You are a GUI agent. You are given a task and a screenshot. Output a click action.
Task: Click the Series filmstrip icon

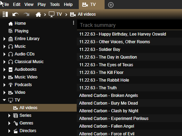(15, 115)
